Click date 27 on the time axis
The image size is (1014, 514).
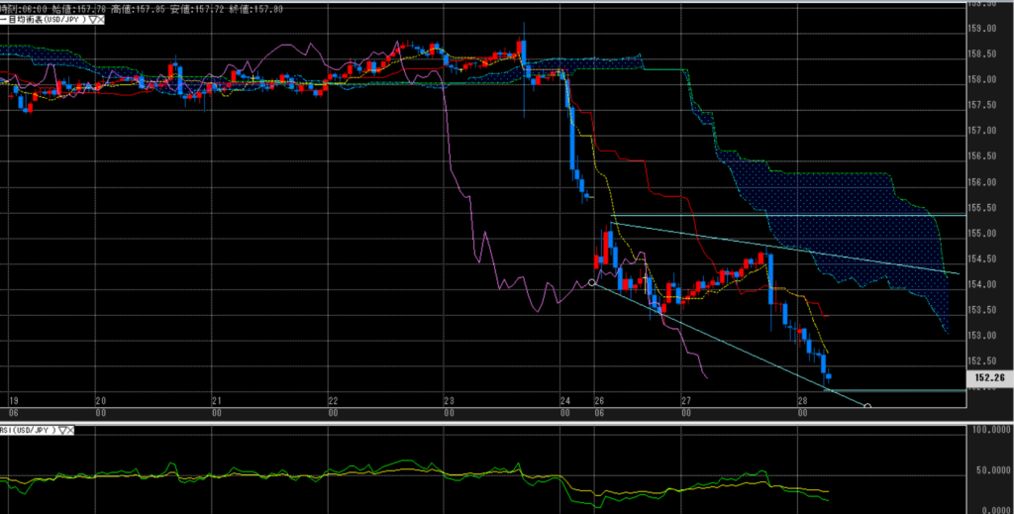tap(685, 401)
